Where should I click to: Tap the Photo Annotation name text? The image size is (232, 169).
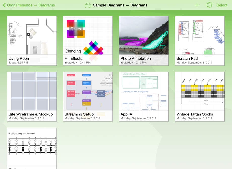tap(135, 58)
